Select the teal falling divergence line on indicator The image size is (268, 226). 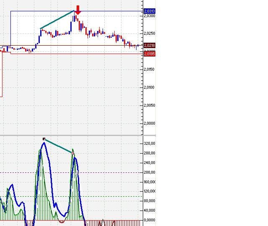click(59, 146)
